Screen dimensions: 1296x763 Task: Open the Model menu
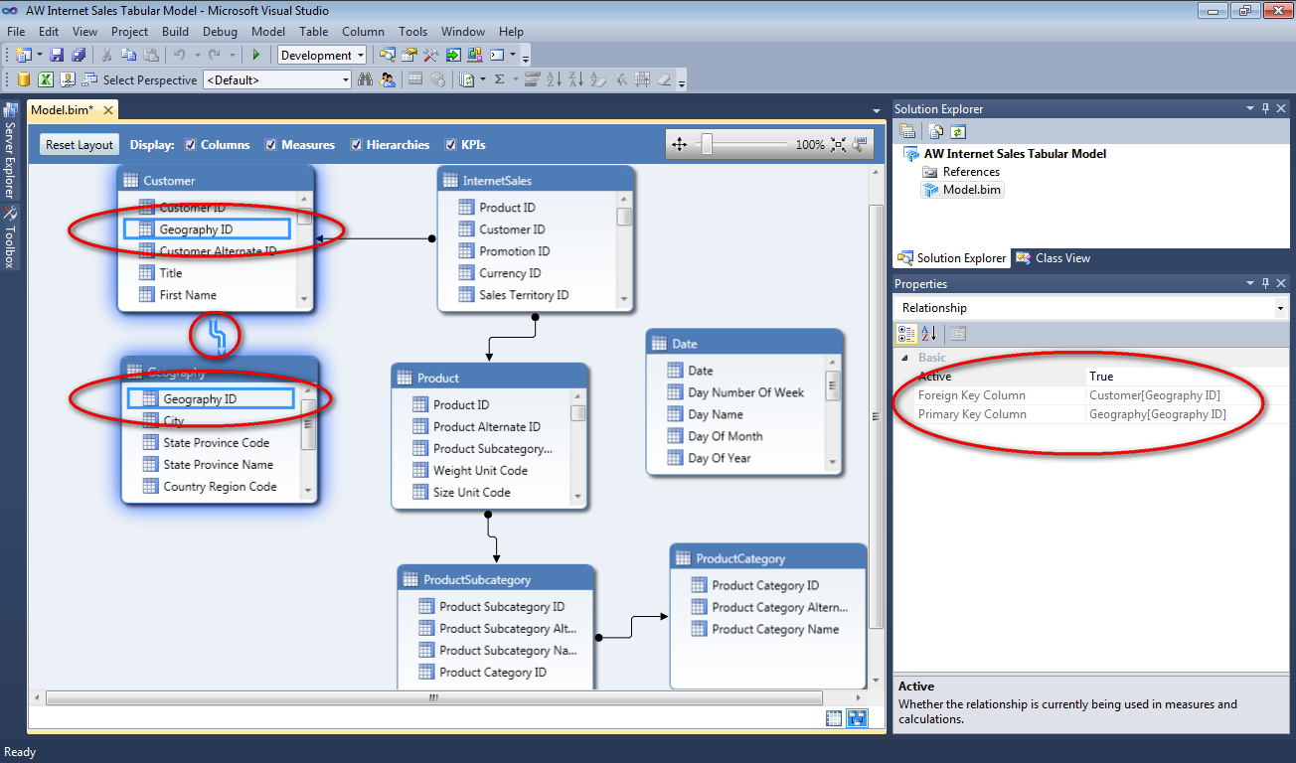(268, 32)
